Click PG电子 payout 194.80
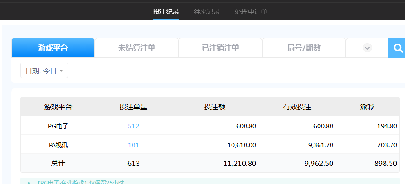Viewport: 405px width, 184px height. [x=387, y=127]
